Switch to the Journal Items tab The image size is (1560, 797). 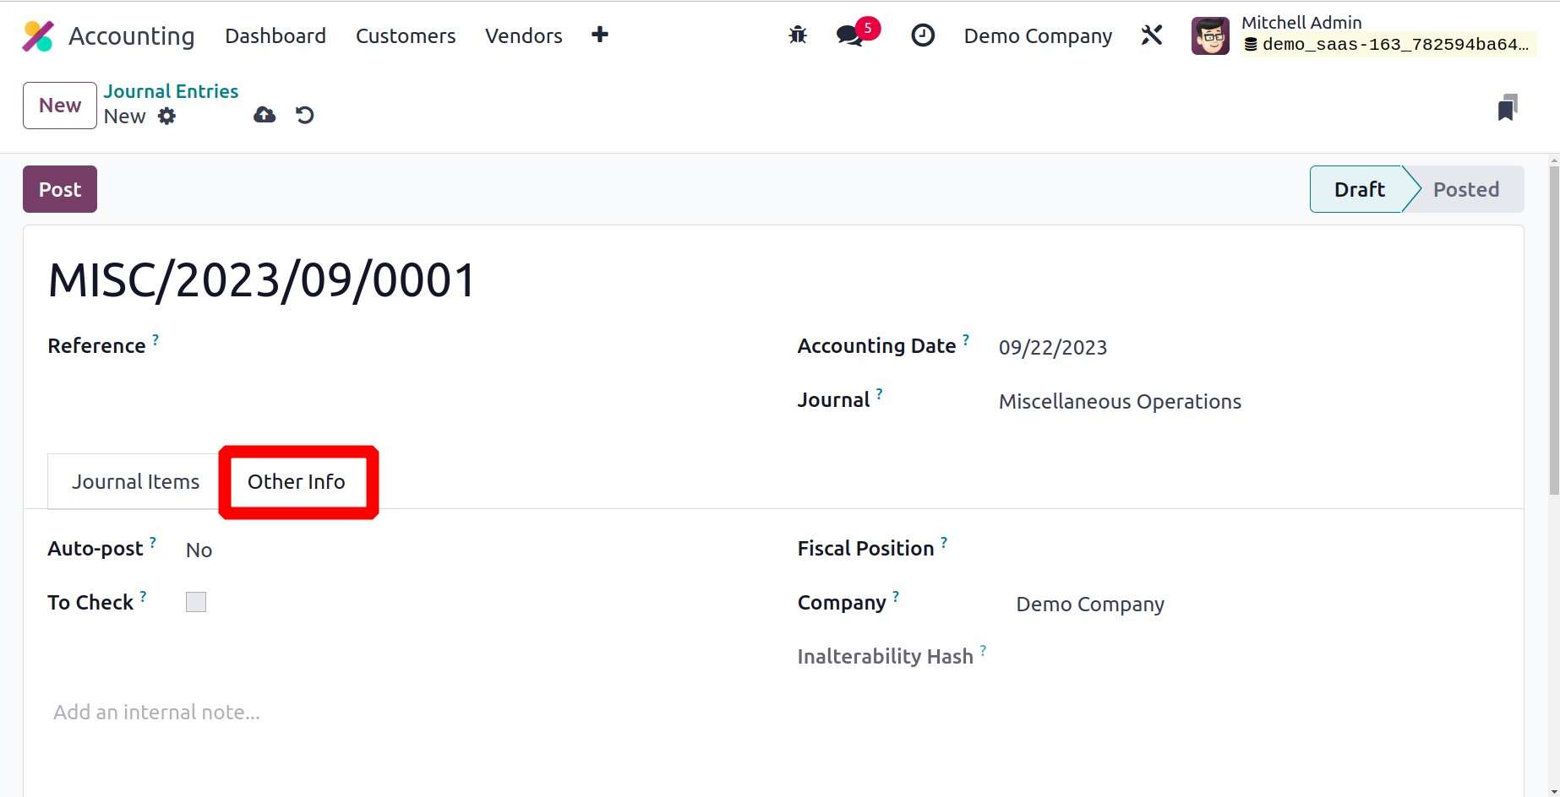pyautogui.click(x=135, y=481)
